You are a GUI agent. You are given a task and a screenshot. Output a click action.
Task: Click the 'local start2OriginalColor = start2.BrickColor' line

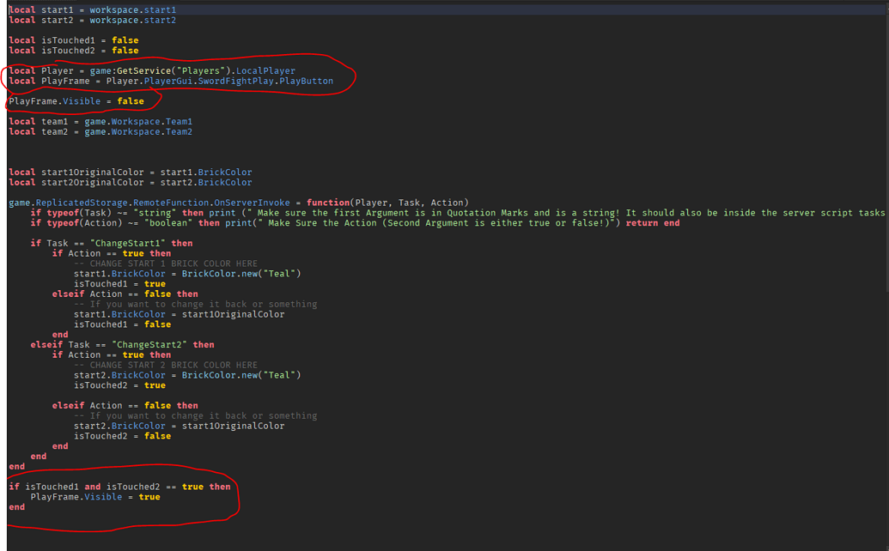click(x=131, y=182)
